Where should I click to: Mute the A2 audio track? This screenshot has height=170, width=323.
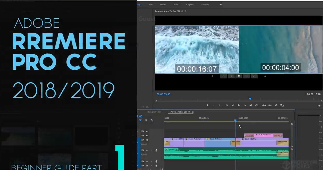pyautogui.click(x=147, y=161)
